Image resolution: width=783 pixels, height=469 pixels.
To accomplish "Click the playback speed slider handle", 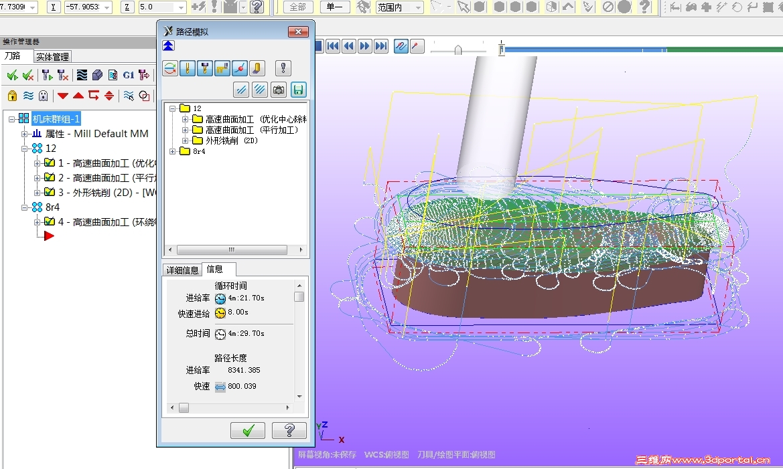I will [x=458, y=50].
